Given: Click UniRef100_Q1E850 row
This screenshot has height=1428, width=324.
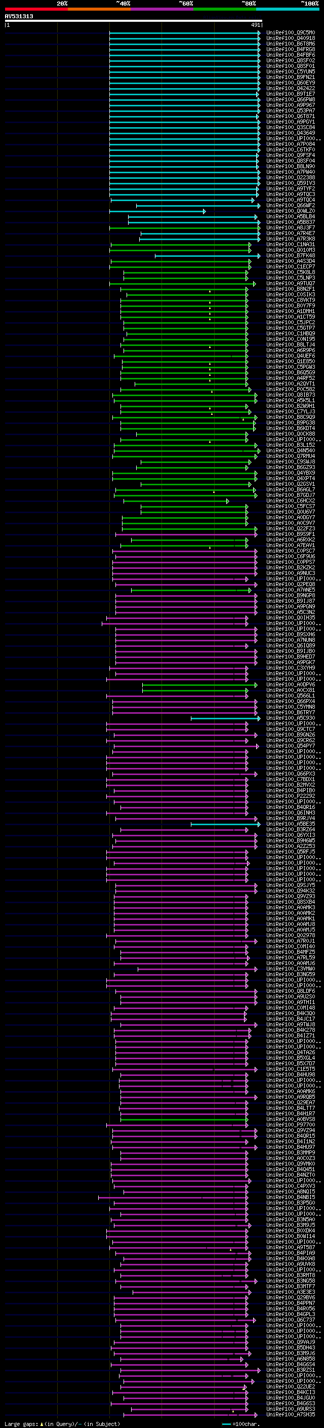Looking at the screenshot, I should click(290, 362).
